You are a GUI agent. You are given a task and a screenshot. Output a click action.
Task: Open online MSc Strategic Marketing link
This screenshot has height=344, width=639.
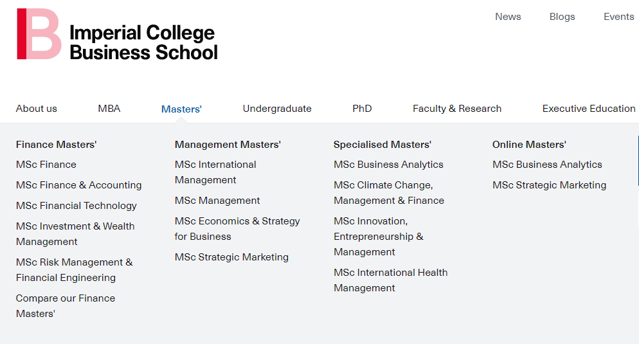pos(549,185)
